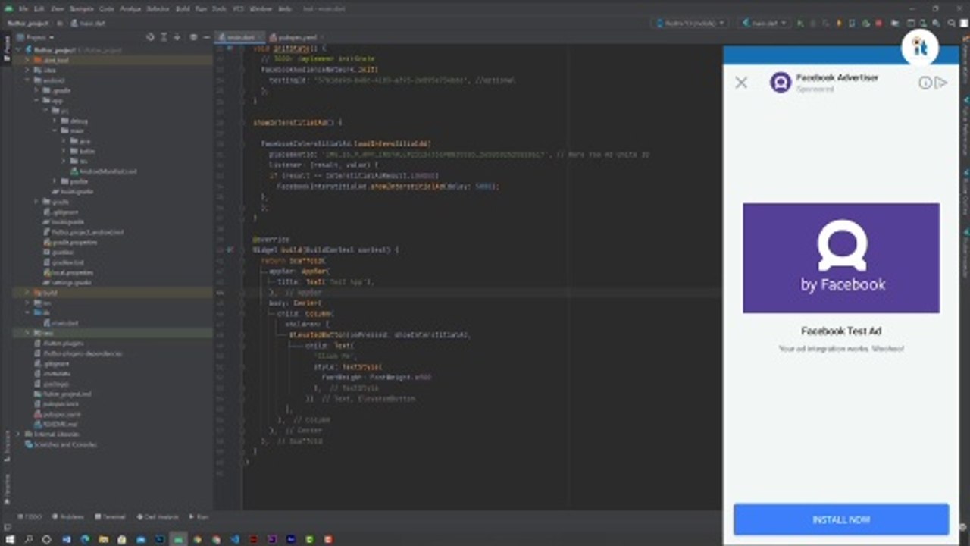Collapse the main folder under src
The height and width of the screenshot is (546, 970).
click(55, 131)
